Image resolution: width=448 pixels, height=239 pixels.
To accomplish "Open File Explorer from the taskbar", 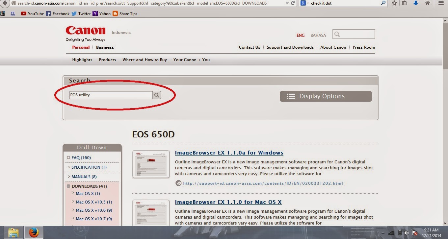I will [13, 232].
